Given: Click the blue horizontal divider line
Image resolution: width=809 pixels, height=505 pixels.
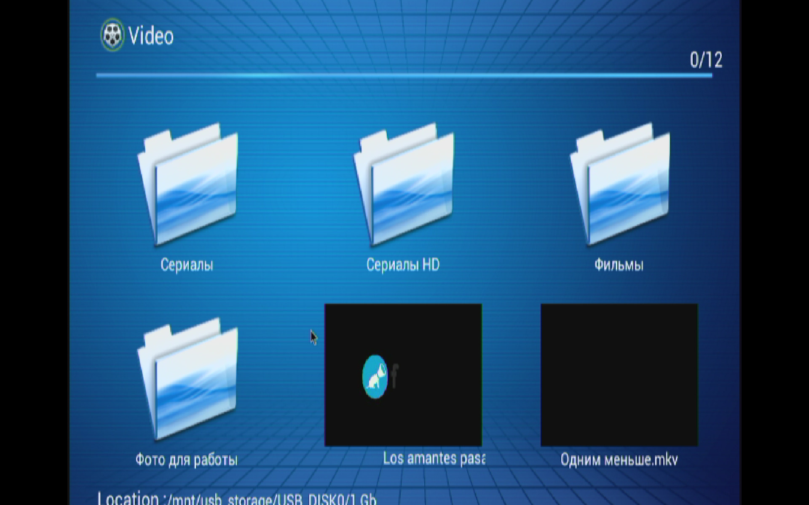Looking at the screenshot, I should pos(404,75).
